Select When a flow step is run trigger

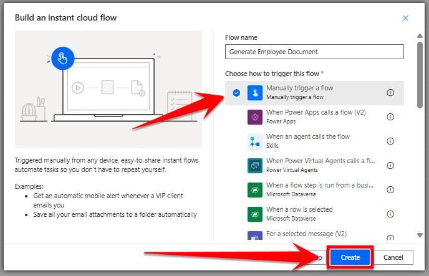coord(314,190)
